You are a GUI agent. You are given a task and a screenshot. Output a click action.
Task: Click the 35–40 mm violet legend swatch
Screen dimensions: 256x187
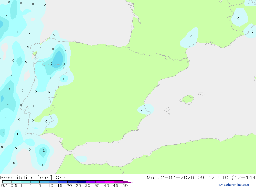(x=100, y=182)
